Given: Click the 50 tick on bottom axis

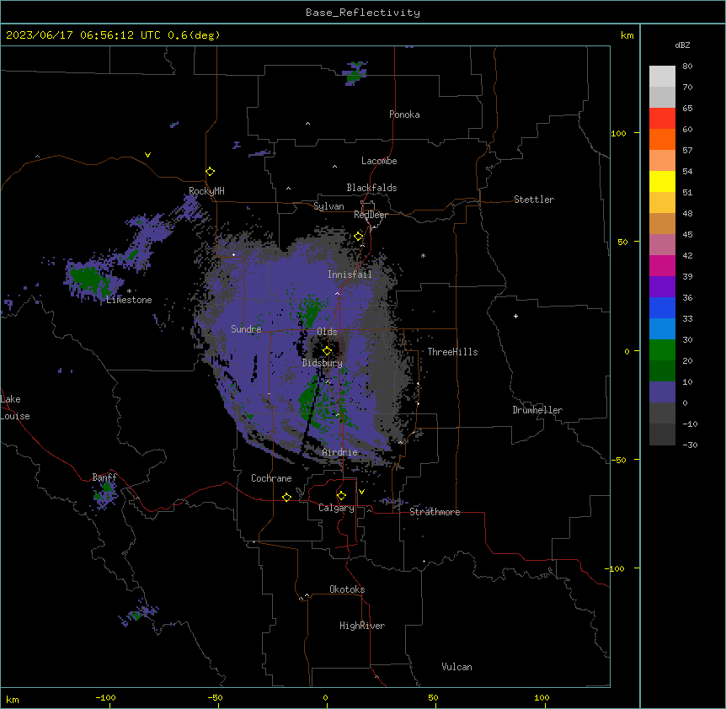Looking at the screenshot, I should point(433,697).
